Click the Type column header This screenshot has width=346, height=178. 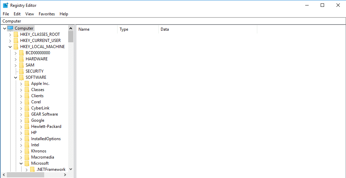138,29
